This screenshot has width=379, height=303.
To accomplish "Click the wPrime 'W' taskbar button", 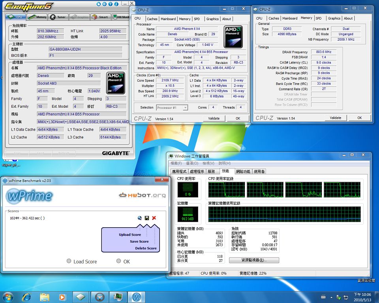I will point(137,297).
